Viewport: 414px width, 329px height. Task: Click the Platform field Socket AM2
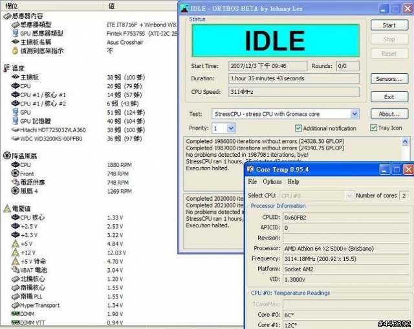pos(346,269)
